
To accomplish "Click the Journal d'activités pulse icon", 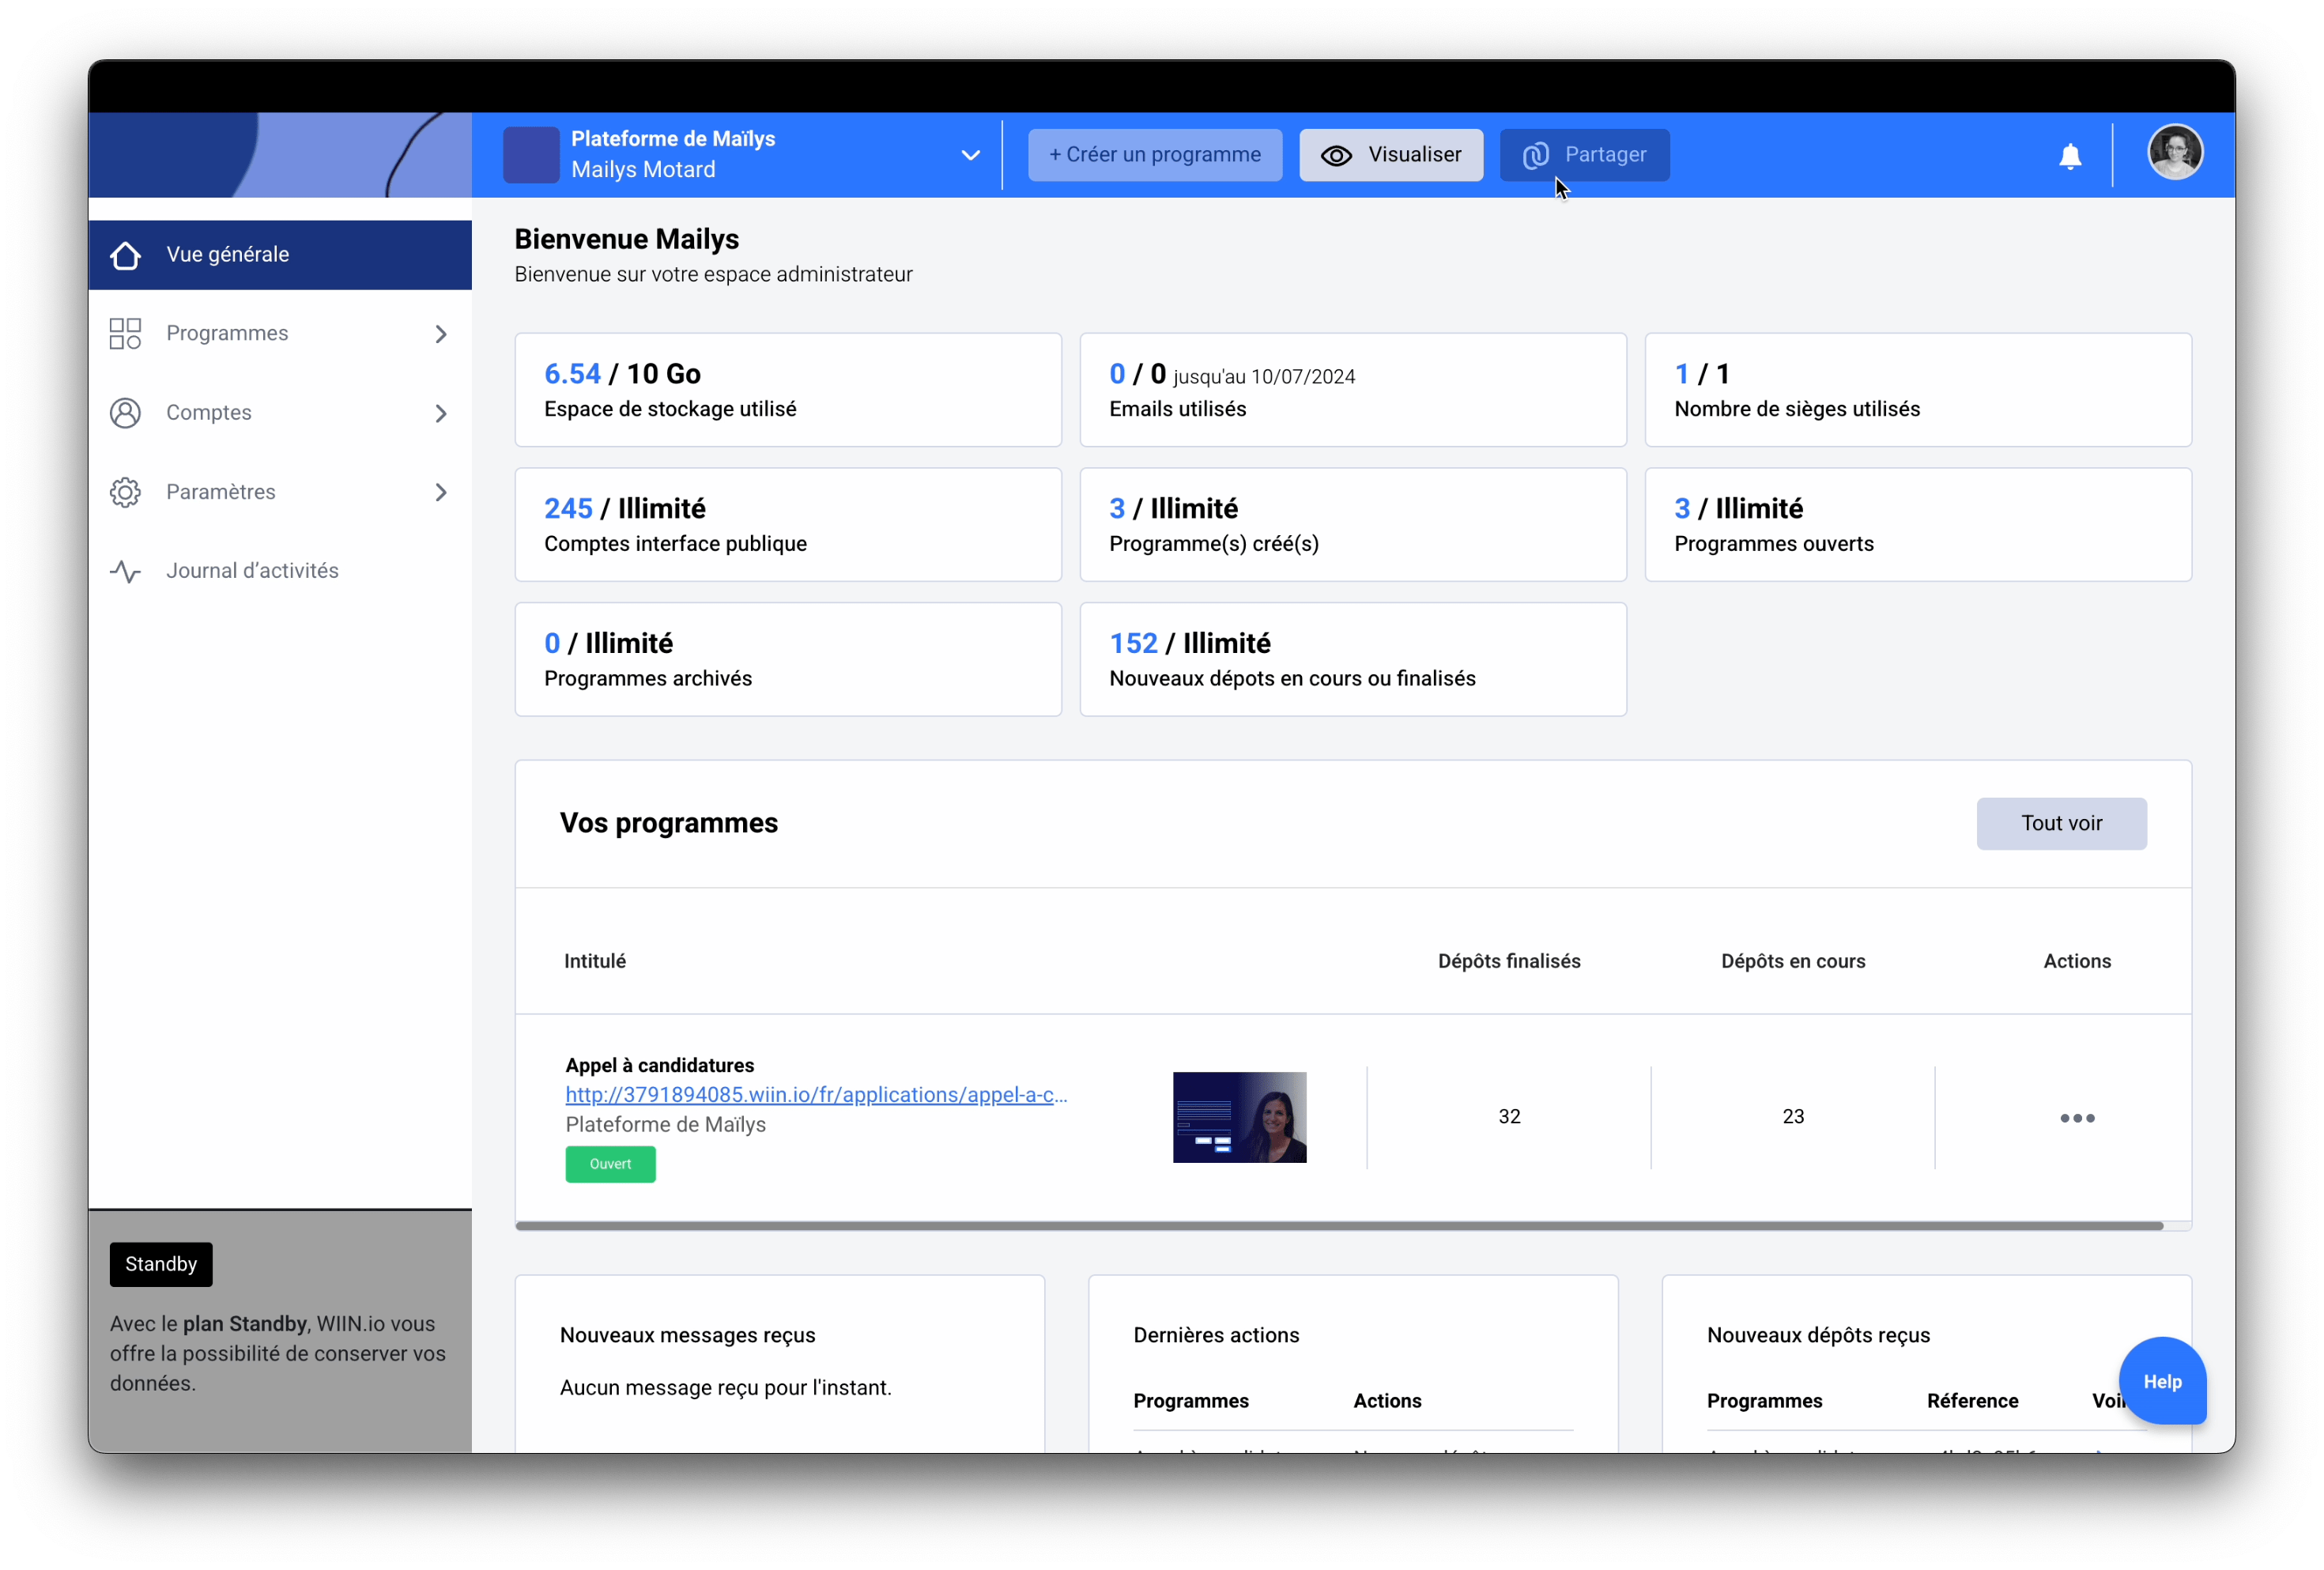I will [x=125, y=571].
